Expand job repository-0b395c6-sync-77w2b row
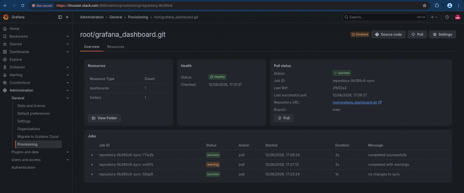 point(92,155)
